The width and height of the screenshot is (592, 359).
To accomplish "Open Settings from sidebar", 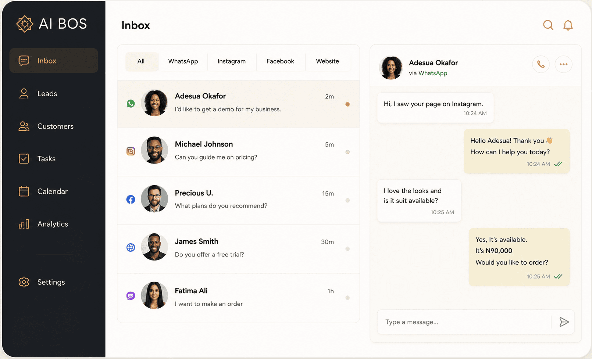I will coord(54,282).
